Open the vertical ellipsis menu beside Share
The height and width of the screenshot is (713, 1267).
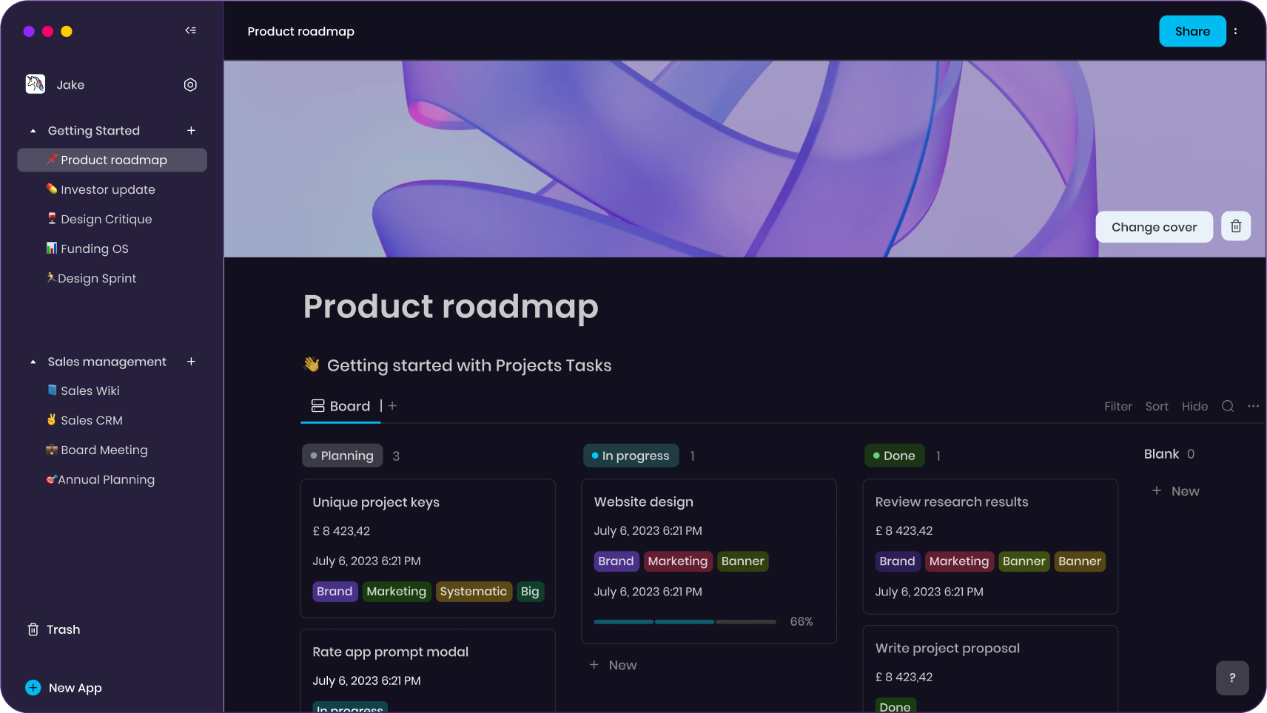click(1235, 31)
